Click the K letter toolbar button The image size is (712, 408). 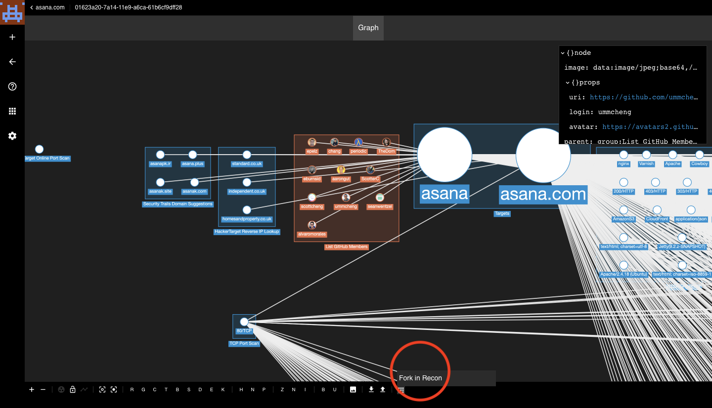tap(223, 390)
